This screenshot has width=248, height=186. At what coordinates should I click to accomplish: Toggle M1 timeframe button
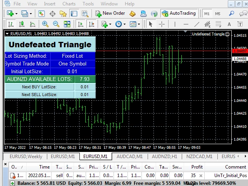(207, 14)
